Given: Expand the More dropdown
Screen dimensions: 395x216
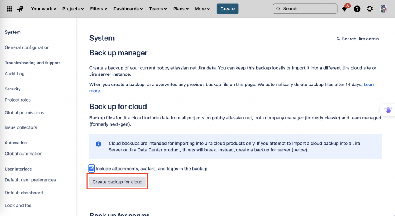Looking at the screenshot, I should 202,9.
